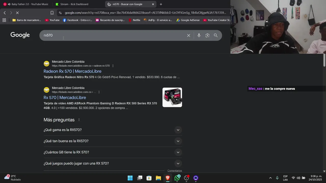
Task: Switch to Stream - Kick Dashboard tab
Action: pos(78,4)
